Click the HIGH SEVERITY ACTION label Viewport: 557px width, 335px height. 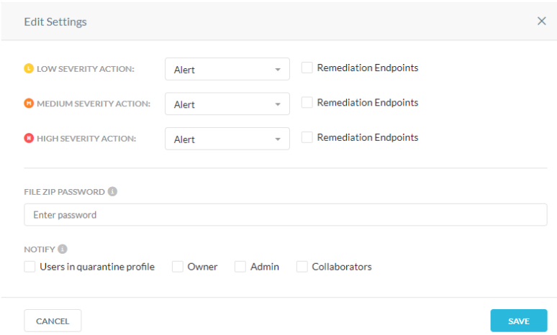[x=86, y=139]
